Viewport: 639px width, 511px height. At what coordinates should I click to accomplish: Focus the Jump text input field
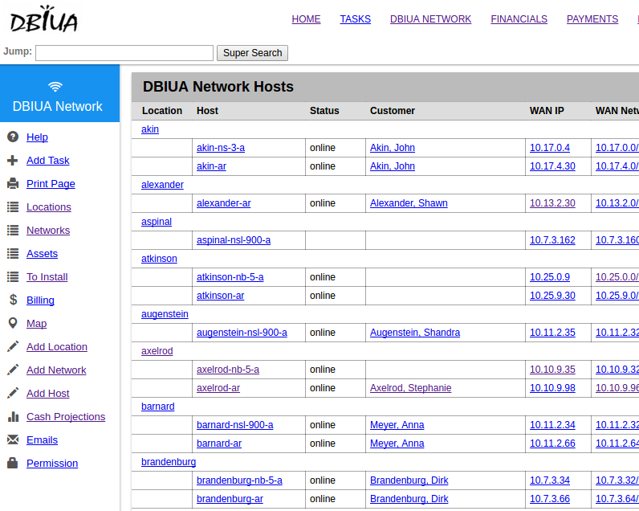pyautogui.click(x=124, y=53)
